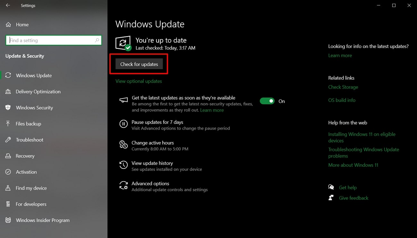417x238 pixels.
Task: Click the Home icon in sidebar
Action: click(x=8, y=25)
